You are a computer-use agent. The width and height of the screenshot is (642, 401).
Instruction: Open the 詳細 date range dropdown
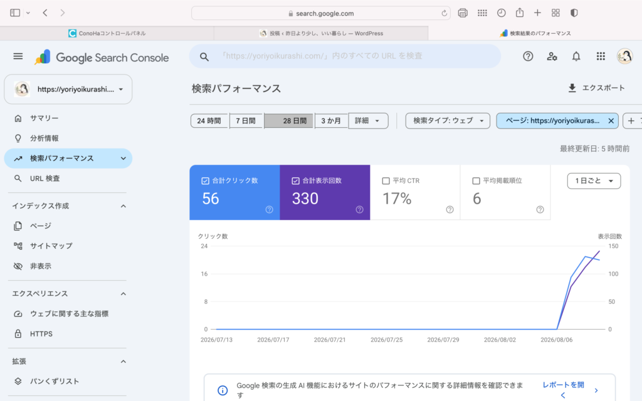pyautogui.click(x=368, y=121)
